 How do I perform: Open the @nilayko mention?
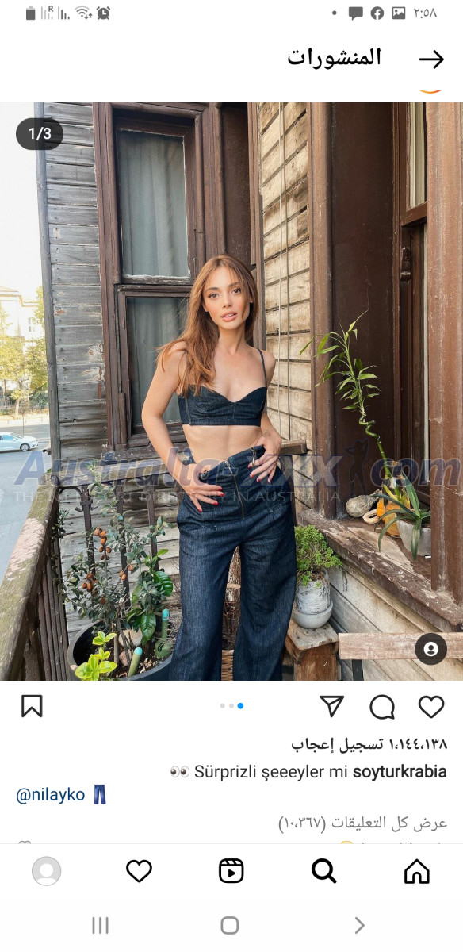pyautogui.click(x=51, y=794)
